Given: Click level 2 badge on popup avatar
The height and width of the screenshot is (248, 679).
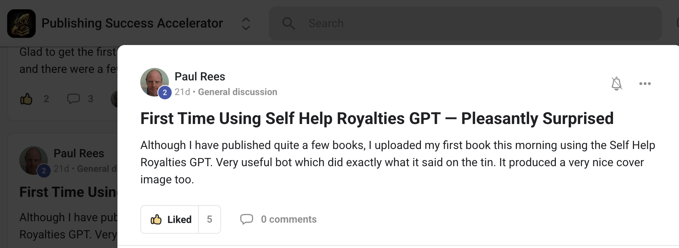Looking at the screenshot, I should pos(165,93).
